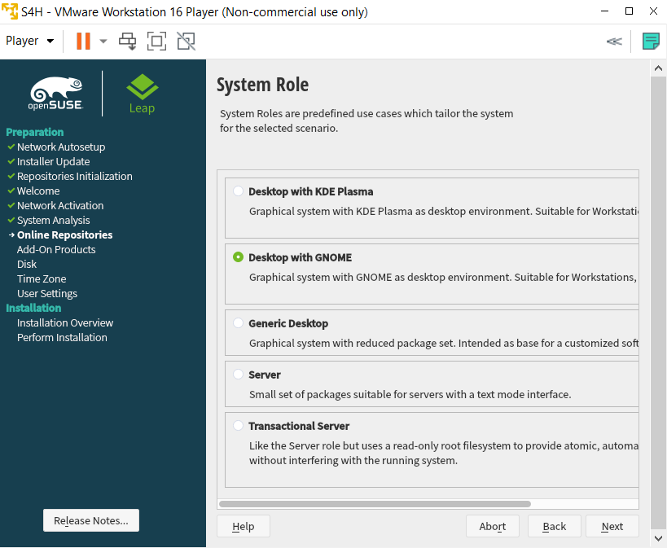Image resolution: width=667 pixels, height=548 pixels.
Task: Select Server role
Action: point(238,375)
